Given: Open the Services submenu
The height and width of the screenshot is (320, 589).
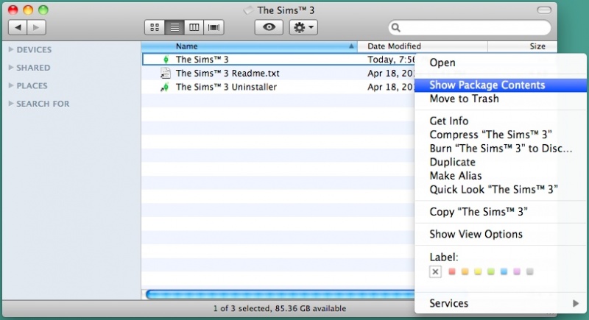Looking at the screenshot, I should (501, 303).
